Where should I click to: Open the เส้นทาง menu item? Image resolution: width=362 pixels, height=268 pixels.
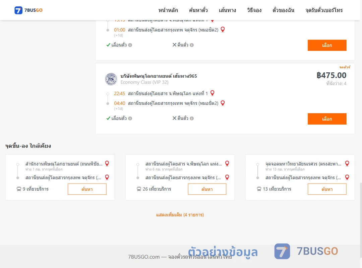pyautogui.click(x=227, y=10)
